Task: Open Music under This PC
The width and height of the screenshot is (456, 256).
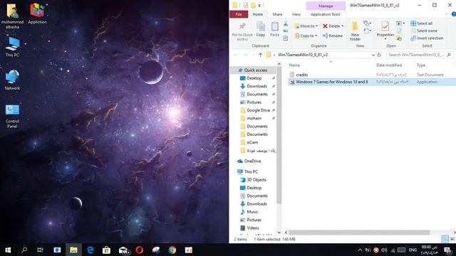Action: 252,212
